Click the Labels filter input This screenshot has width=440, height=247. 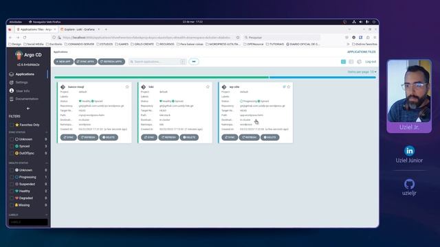(x=28, y=222)
